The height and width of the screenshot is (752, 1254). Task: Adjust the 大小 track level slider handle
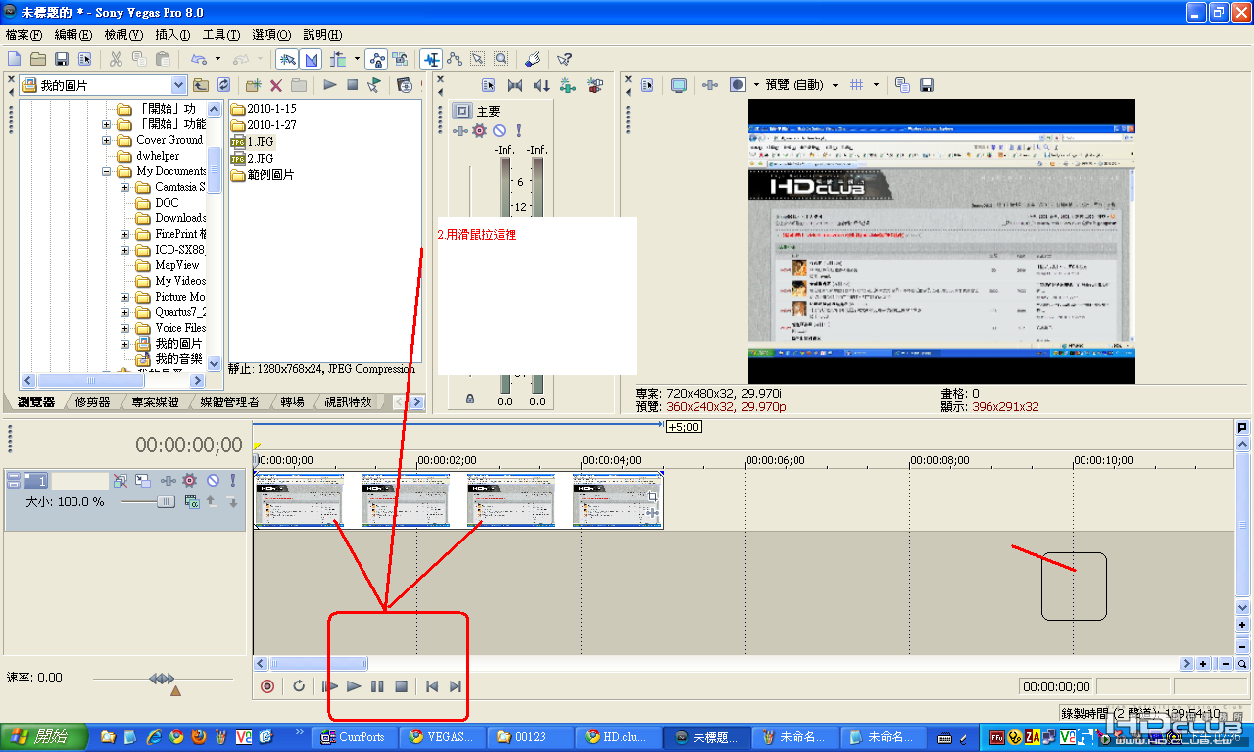coord(166,501)
